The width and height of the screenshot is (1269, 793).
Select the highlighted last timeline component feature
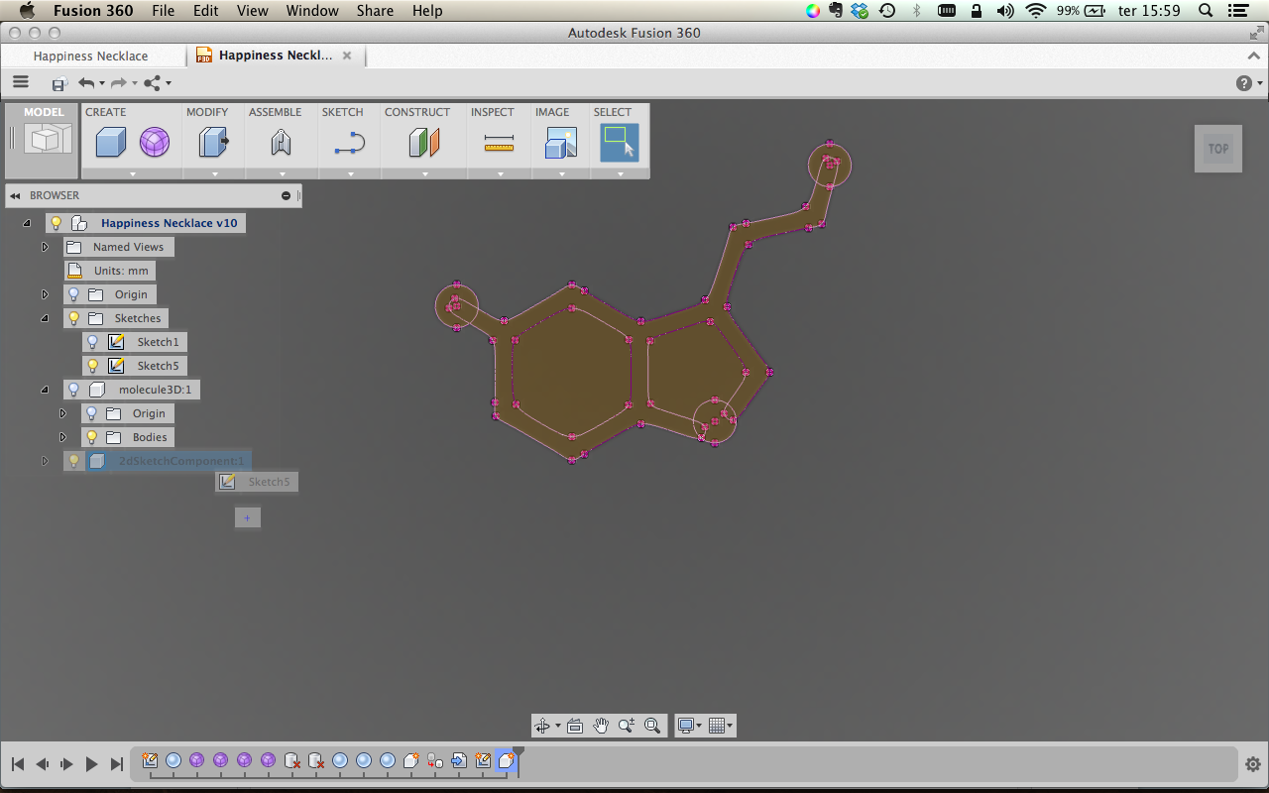(x=506, y=761)
